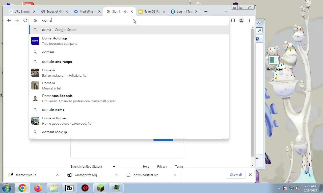323x193 pixels.
Task: Switch to the URL Shortener tab
Action: tap(22, 12)
